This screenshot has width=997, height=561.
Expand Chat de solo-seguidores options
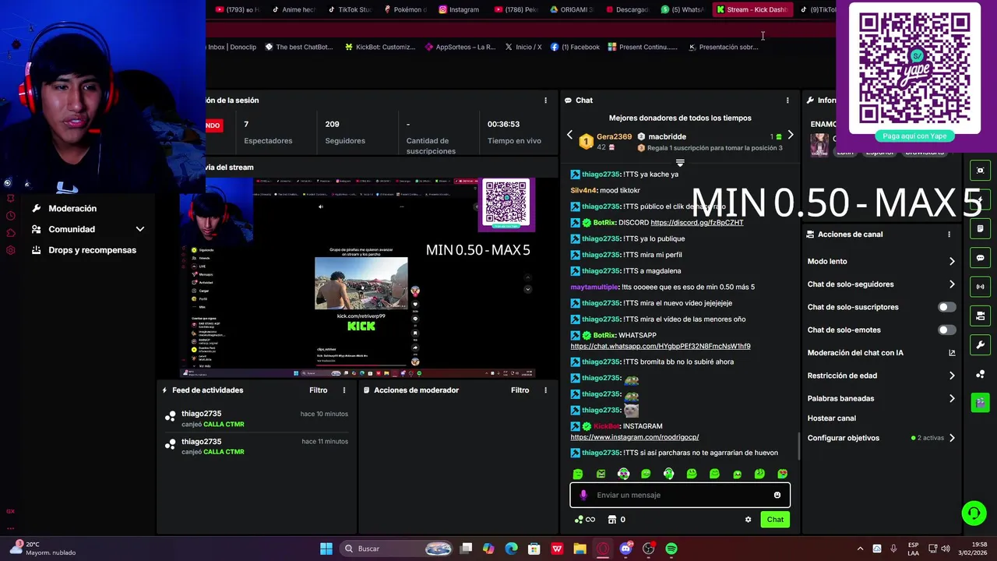[952, 284]
